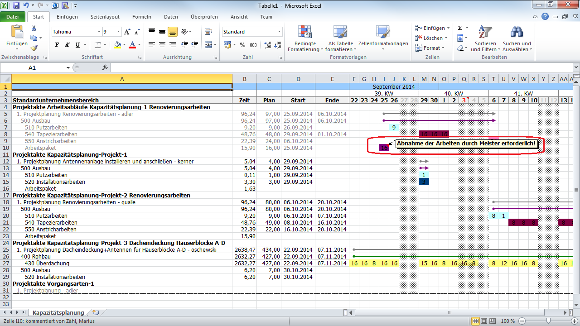This screenshot has height=326, width=580.
Task: Click the Format Painter brush icon
Action: pos(34,48)
